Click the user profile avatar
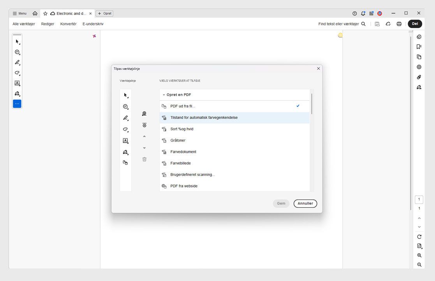Viewport: 435px width, 281px height. coord(380,13)
